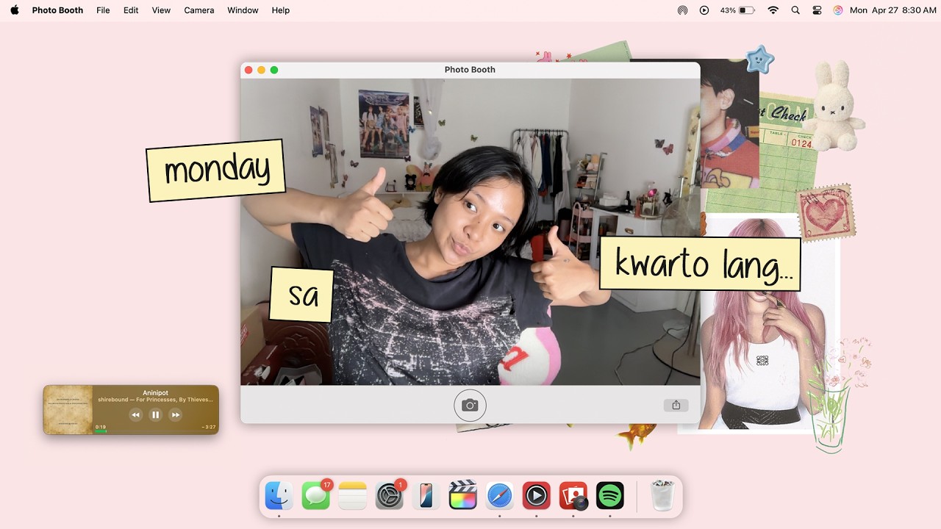This screenshot has width=941, height=529.
Task: Open the Help menu
Action: [x=281, y=10]
